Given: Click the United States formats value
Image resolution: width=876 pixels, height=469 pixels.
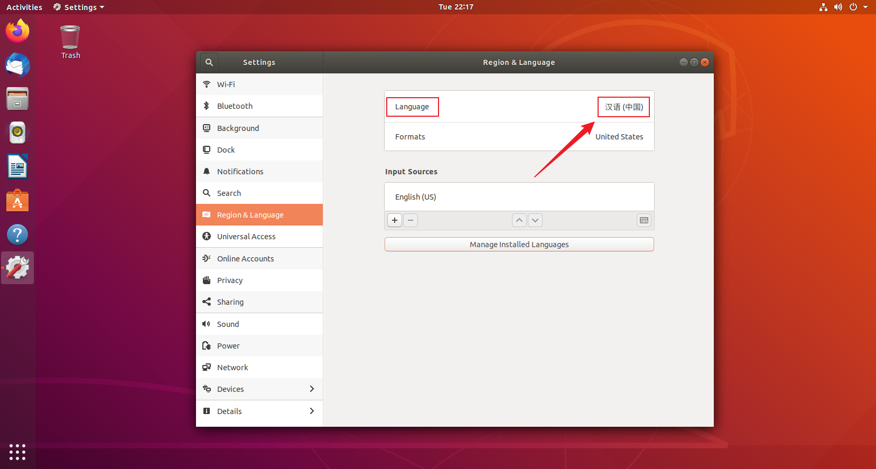Looking at the screenshot, I should pyautogui.click(x=619, y=137).
